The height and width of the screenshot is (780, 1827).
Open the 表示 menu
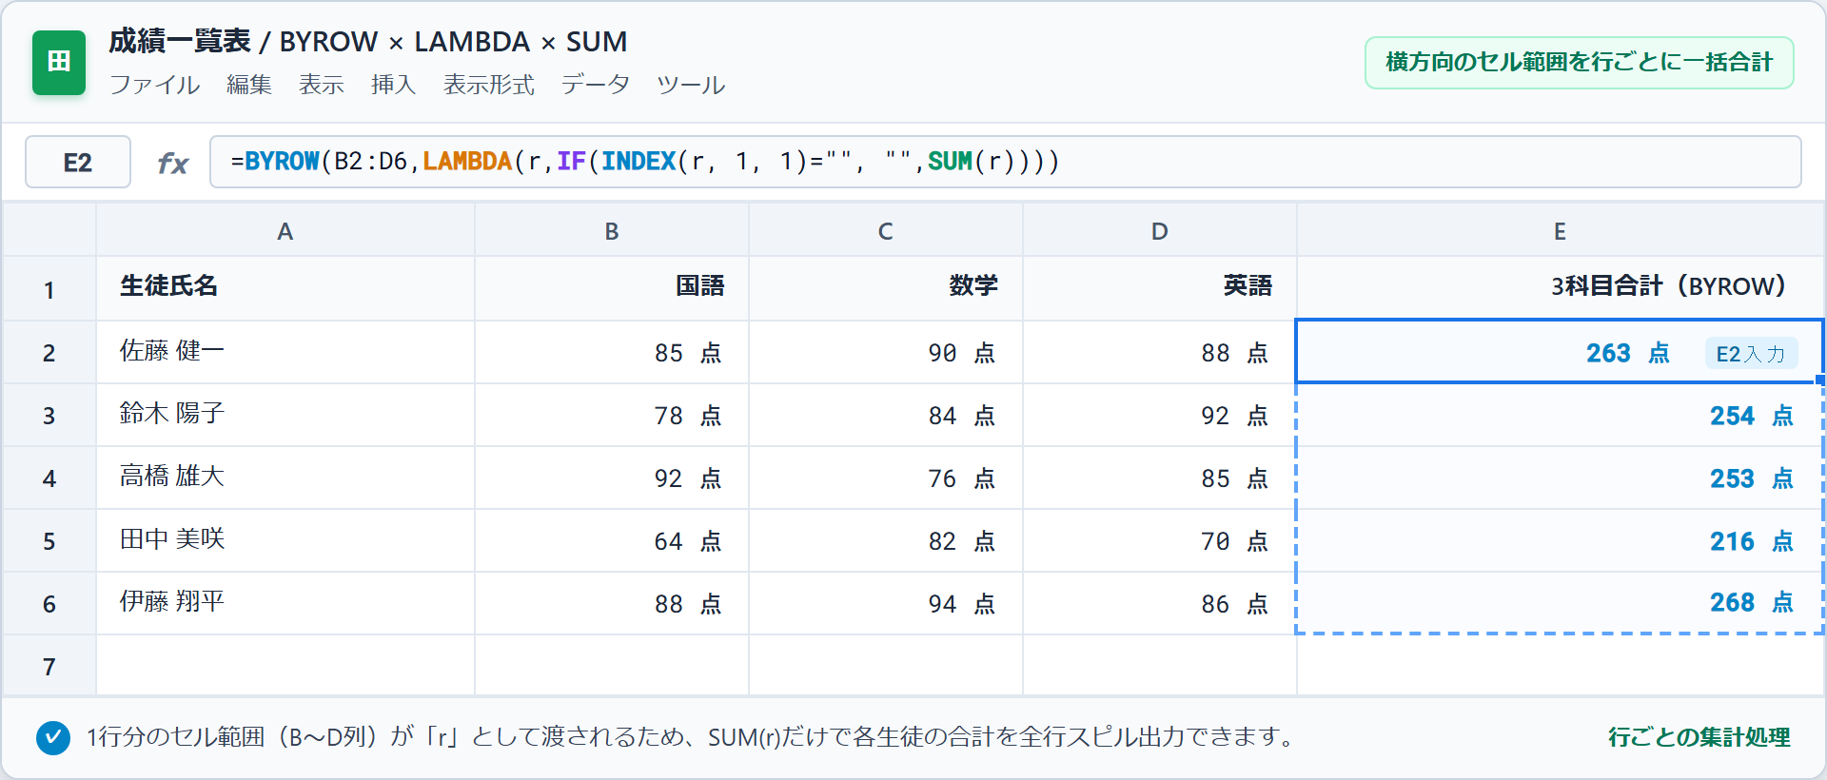point(322,85)
